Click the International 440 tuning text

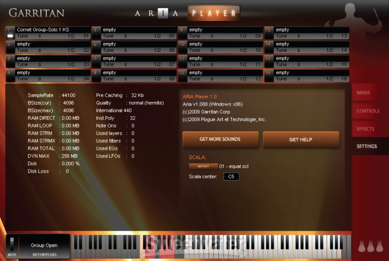click(x=114, y=110)
